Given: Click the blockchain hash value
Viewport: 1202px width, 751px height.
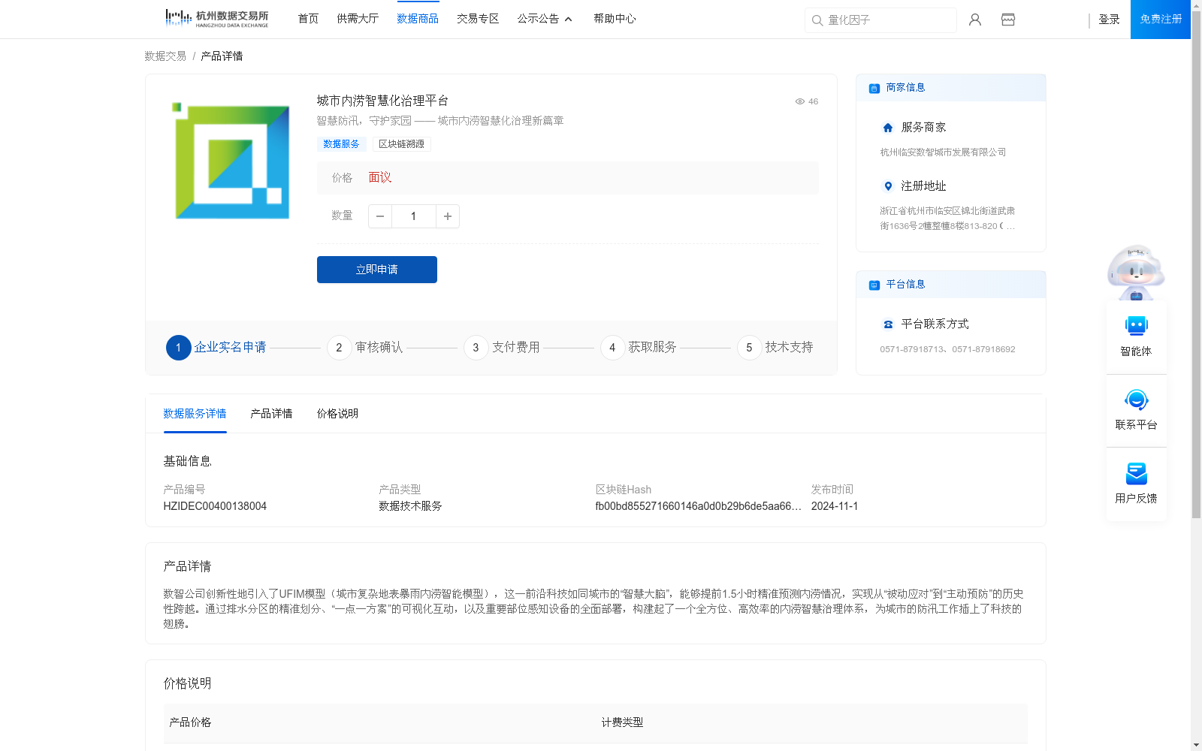Looking at the screenshot, I should [698, 506].
